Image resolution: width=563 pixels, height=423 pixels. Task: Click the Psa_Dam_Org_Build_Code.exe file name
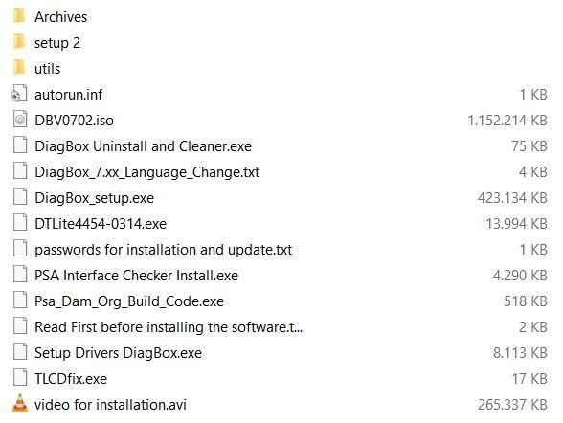point(129,301)
